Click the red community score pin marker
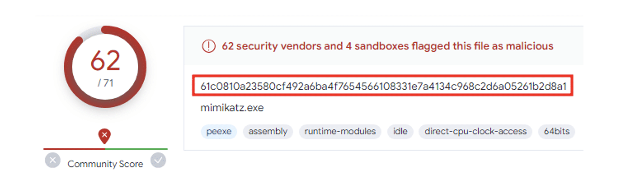The width and height of the screenshot is (618, 177). coord(104,136)
